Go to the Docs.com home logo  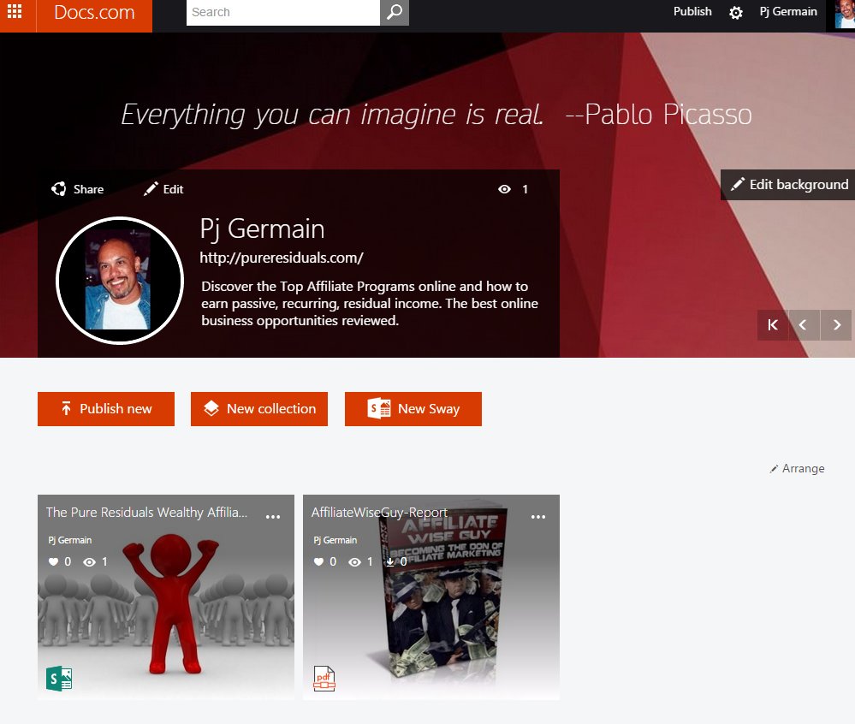coord(94,13)
